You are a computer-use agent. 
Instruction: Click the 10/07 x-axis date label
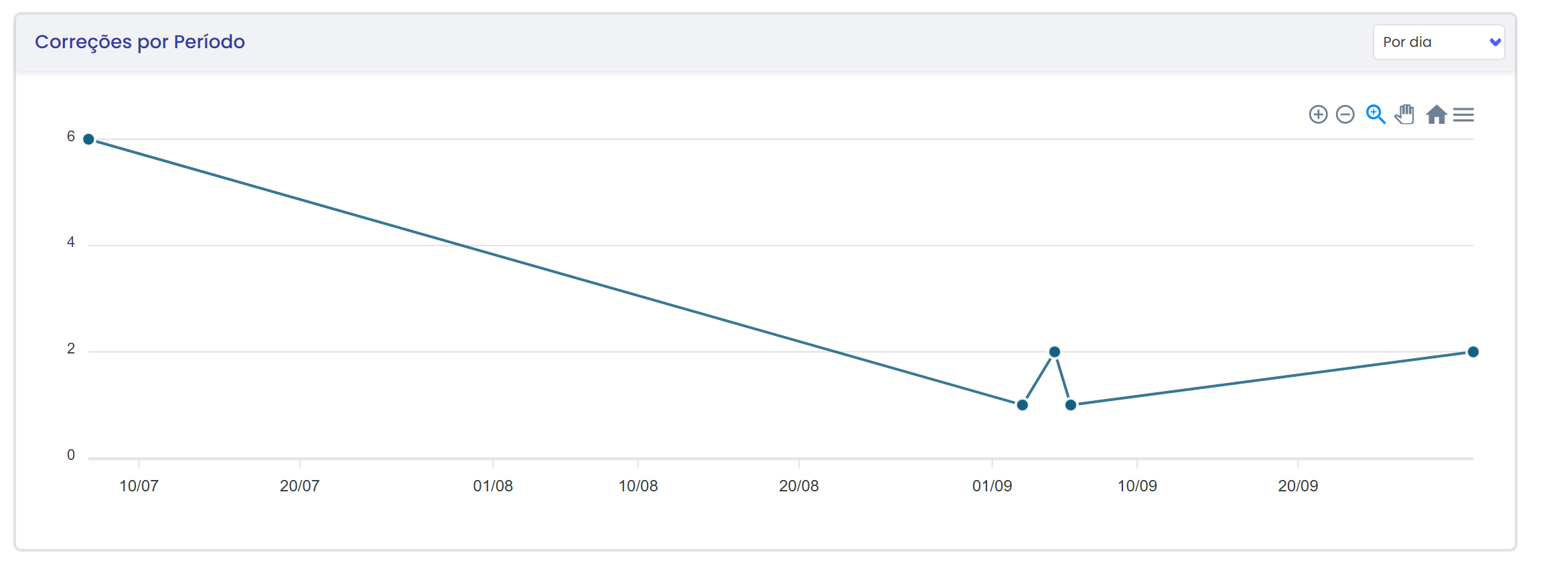[x=139, y=486]
